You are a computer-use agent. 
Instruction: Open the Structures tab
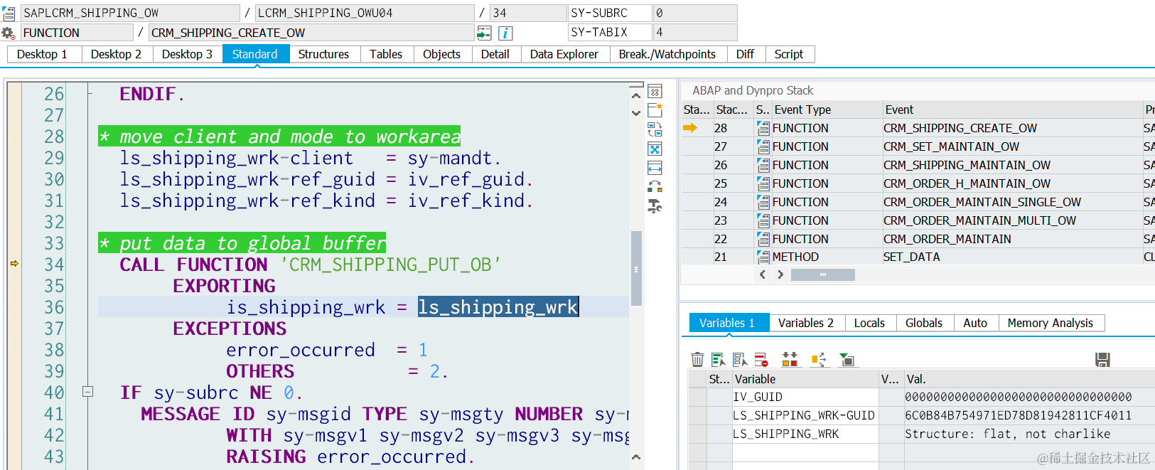click(x=323, y=54)
